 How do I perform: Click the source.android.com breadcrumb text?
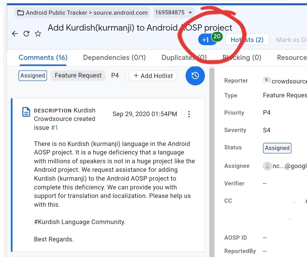(x=121, y=13)
